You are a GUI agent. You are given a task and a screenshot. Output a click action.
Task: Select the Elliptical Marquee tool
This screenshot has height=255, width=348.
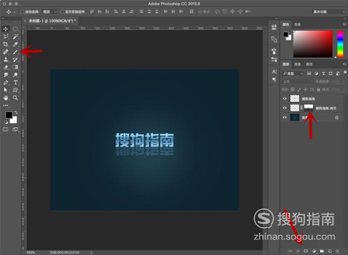16,29
